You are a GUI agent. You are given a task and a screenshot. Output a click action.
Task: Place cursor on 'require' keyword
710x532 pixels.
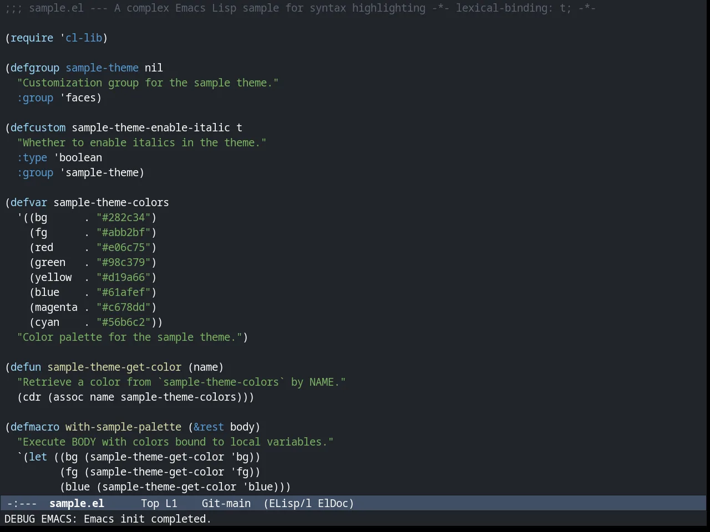32,38
